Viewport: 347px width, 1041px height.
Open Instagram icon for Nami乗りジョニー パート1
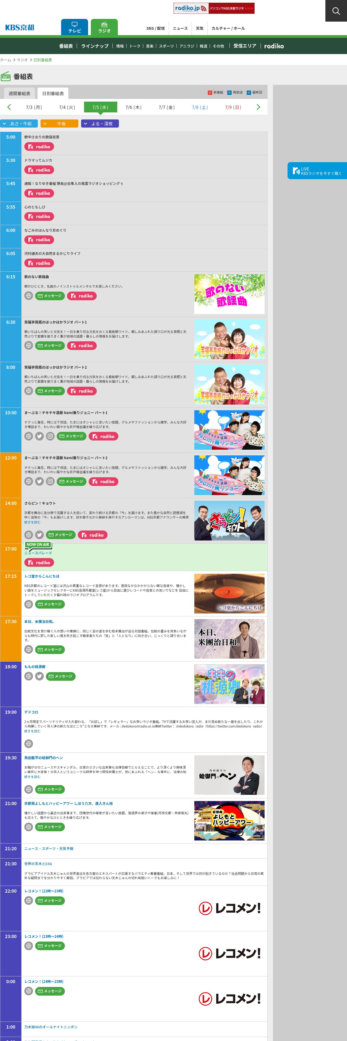click(x=50, y=436)
